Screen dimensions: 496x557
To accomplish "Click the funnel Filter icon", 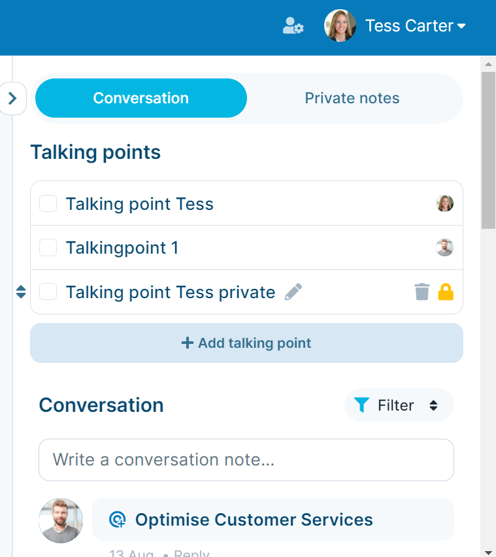I will [361, 405].
